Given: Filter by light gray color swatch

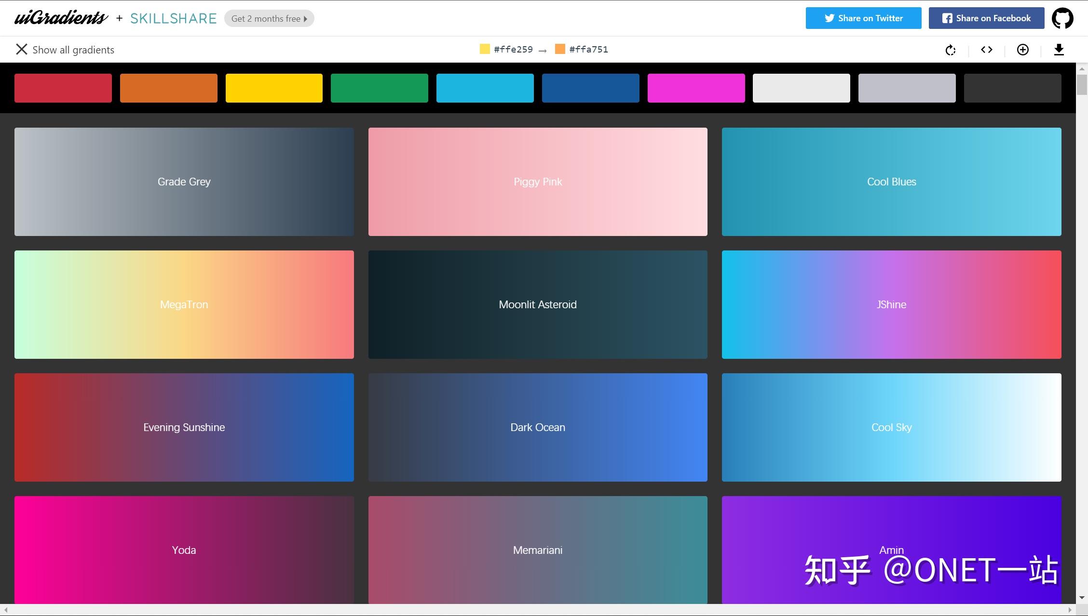Looking at the screenshot, I should pos(907,88).
